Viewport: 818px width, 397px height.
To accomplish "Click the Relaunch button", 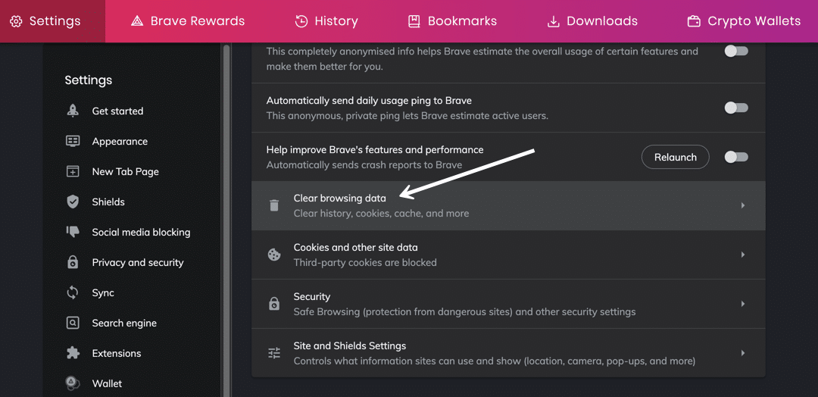I will click(675, 157).
